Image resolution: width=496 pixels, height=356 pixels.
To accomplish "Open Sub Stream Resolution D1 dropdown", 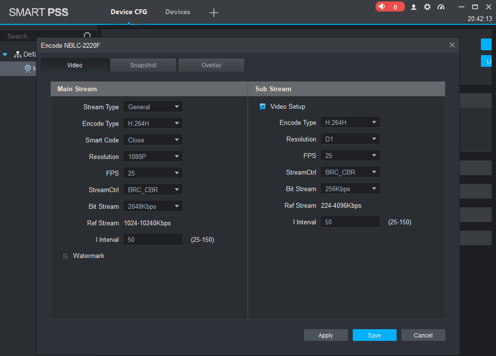I will tap(350, 138).
